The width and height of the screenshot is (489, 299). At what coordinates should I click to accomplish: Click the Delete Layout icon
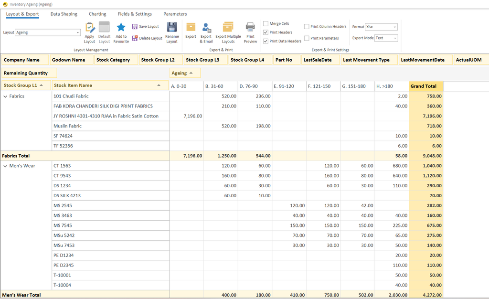[x=135, y=38]
